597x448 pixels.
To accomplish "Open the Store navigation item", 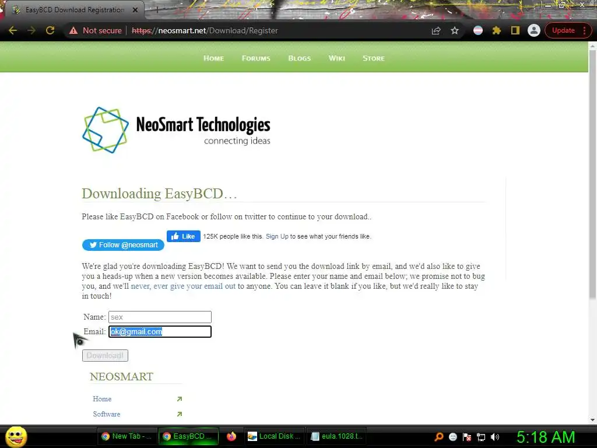I will pos(374,58).
